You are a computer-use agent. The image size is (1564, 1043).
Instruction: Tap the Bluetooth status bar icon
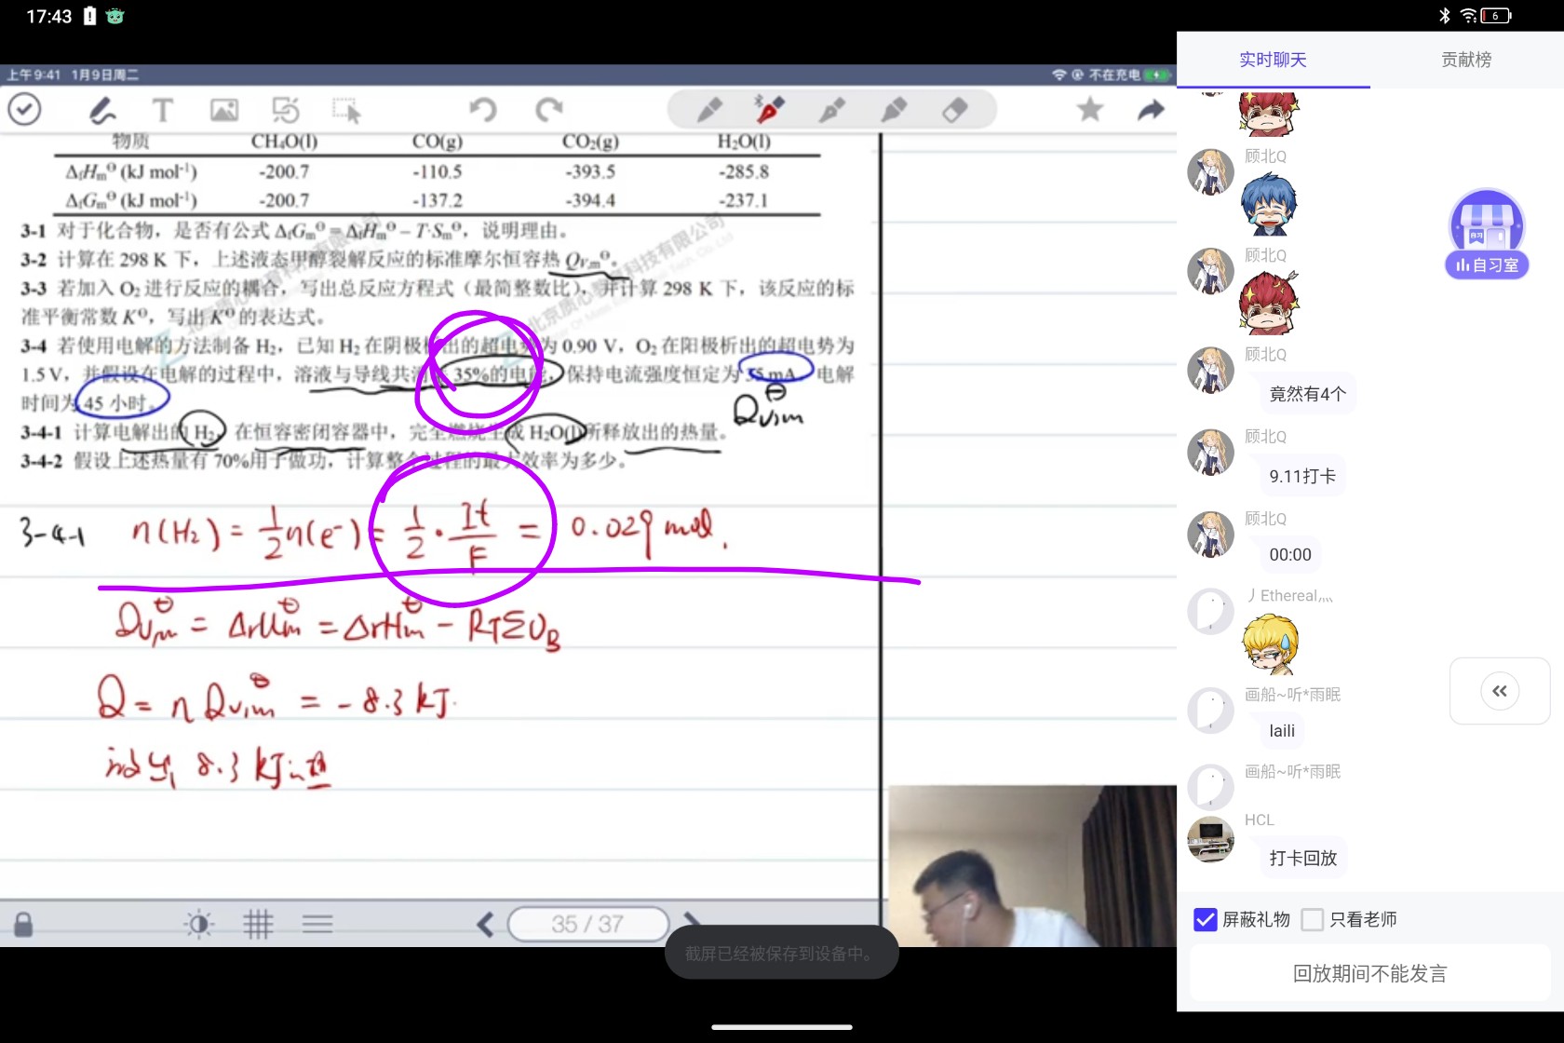(1444, 16)
